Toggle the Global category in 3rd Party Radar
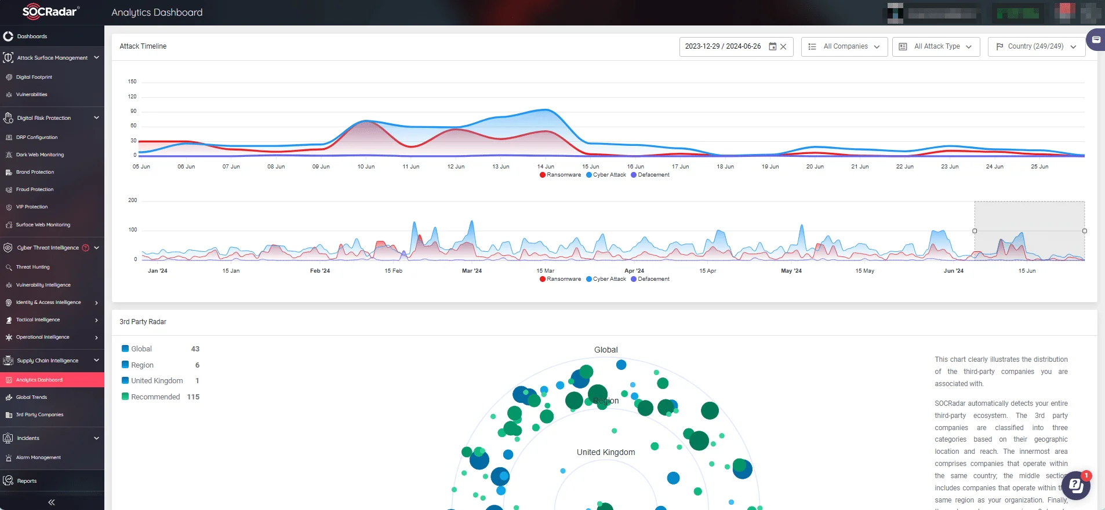Viewport: 1105px width, 510px height. click(x=137, y=349)
